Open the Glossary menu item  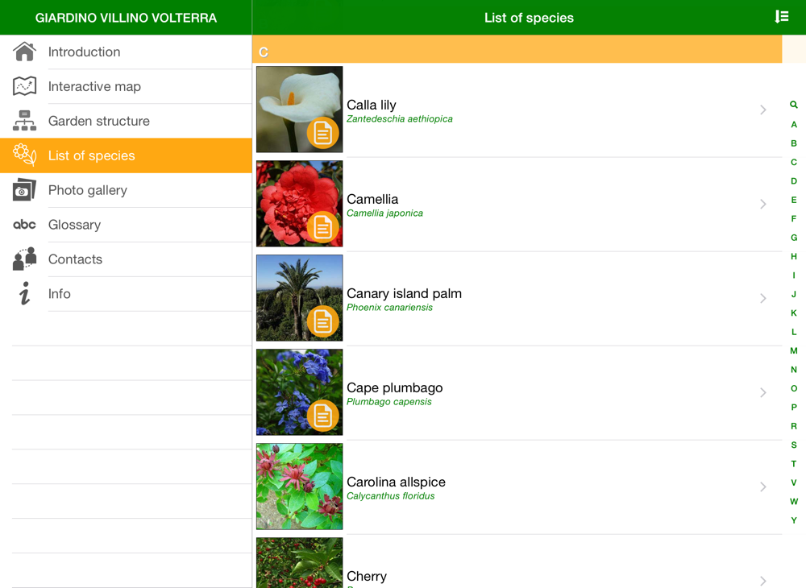(x=126, y=225)
